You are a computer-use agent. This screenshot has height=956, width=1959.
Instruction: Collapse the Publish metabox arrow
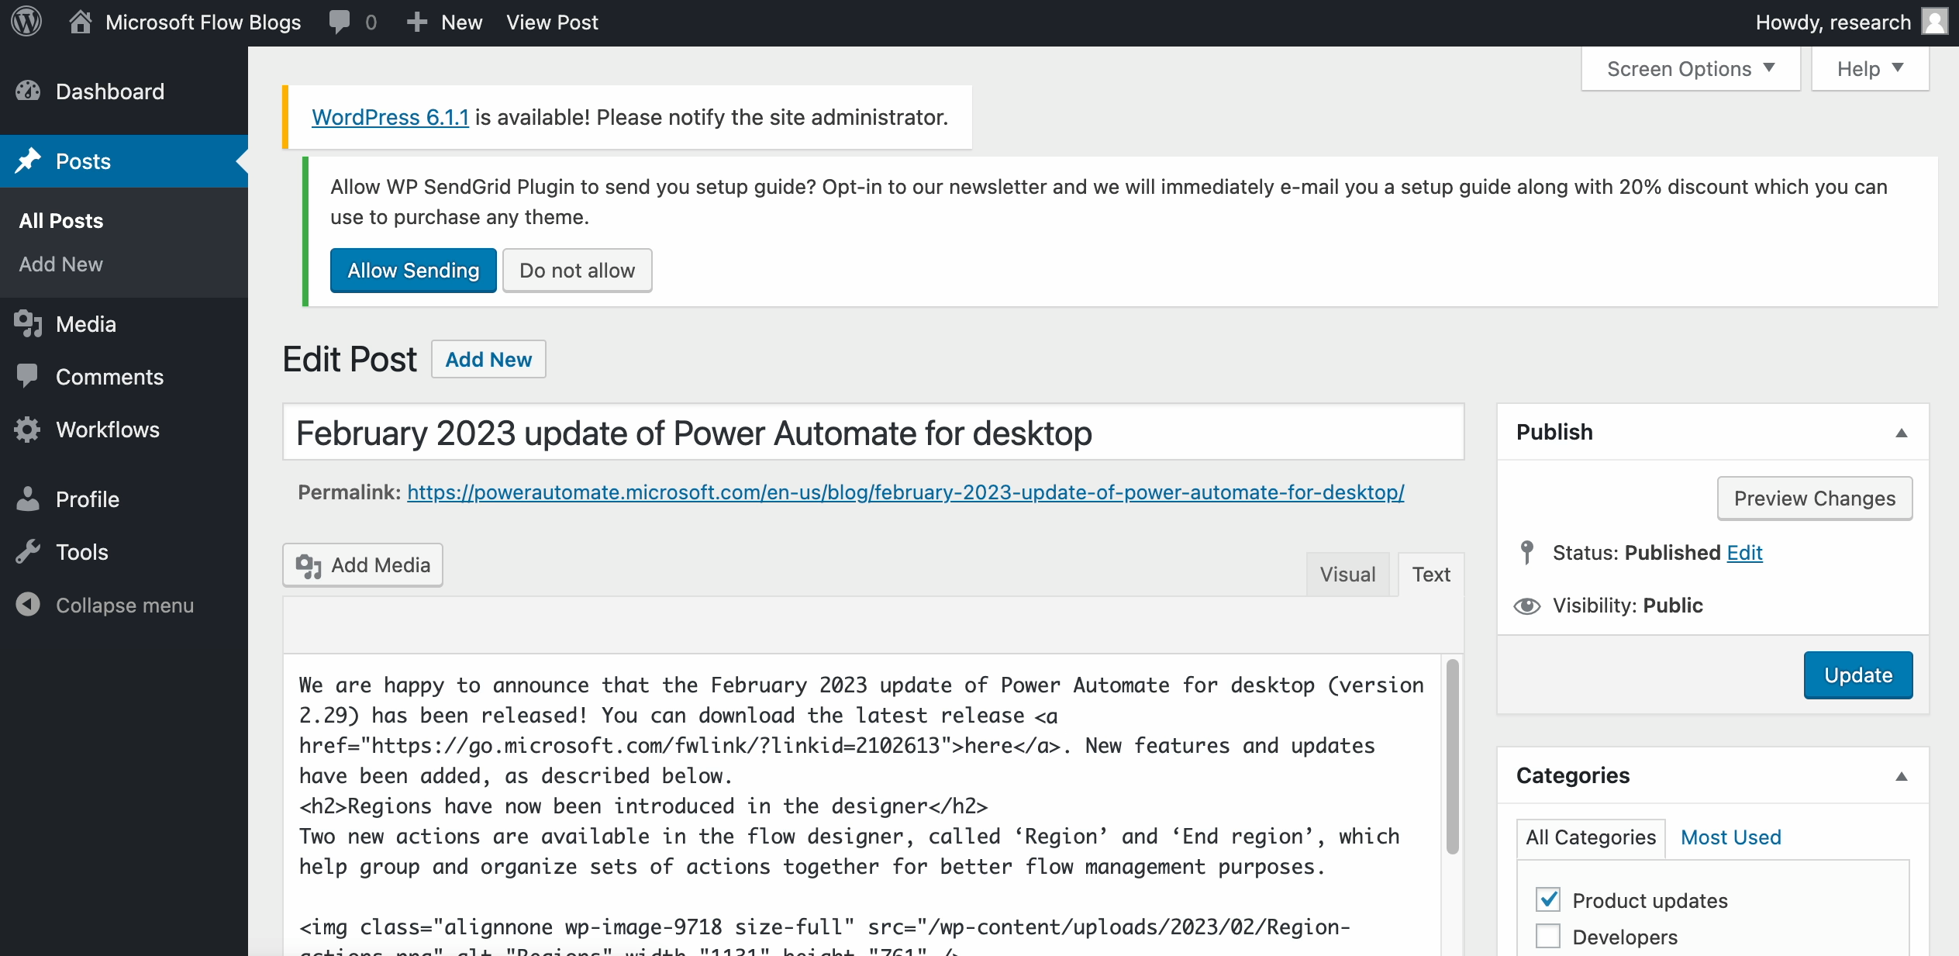(1902, 433)
